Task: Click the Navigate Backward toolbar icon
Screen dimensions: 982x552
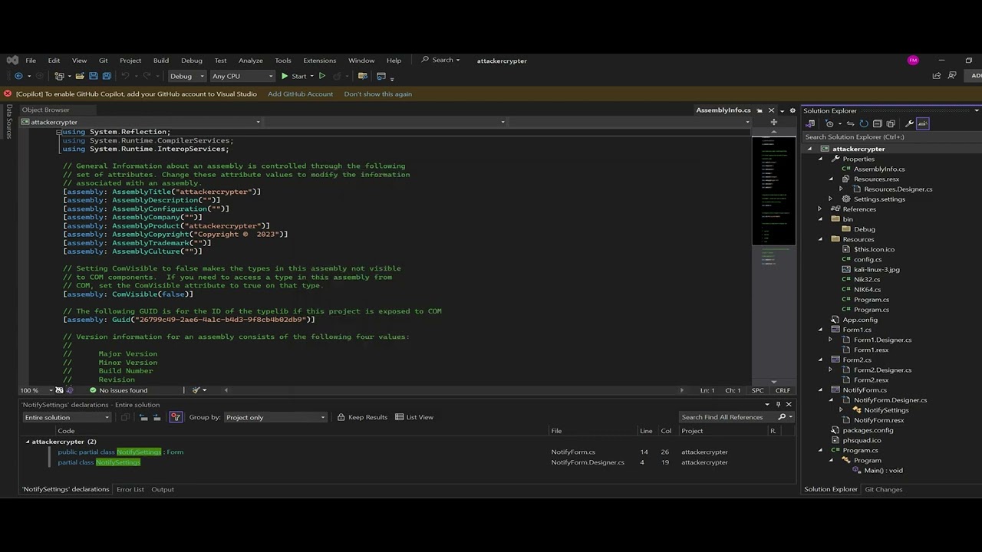Action: [x=18, y=76]
